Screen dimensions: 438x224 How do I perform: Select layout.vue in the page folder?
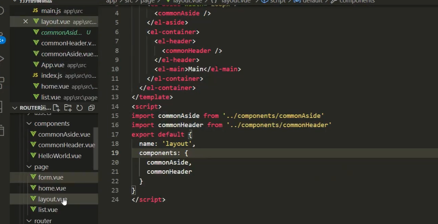[x=52, y=199]
